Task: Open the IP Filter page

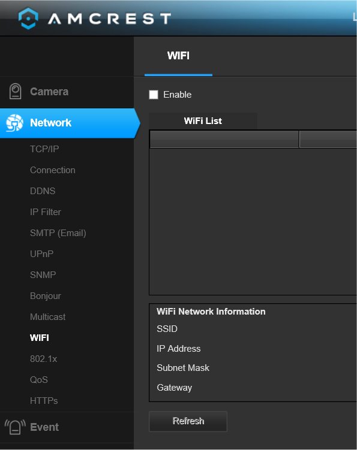Action: (46, 212)
